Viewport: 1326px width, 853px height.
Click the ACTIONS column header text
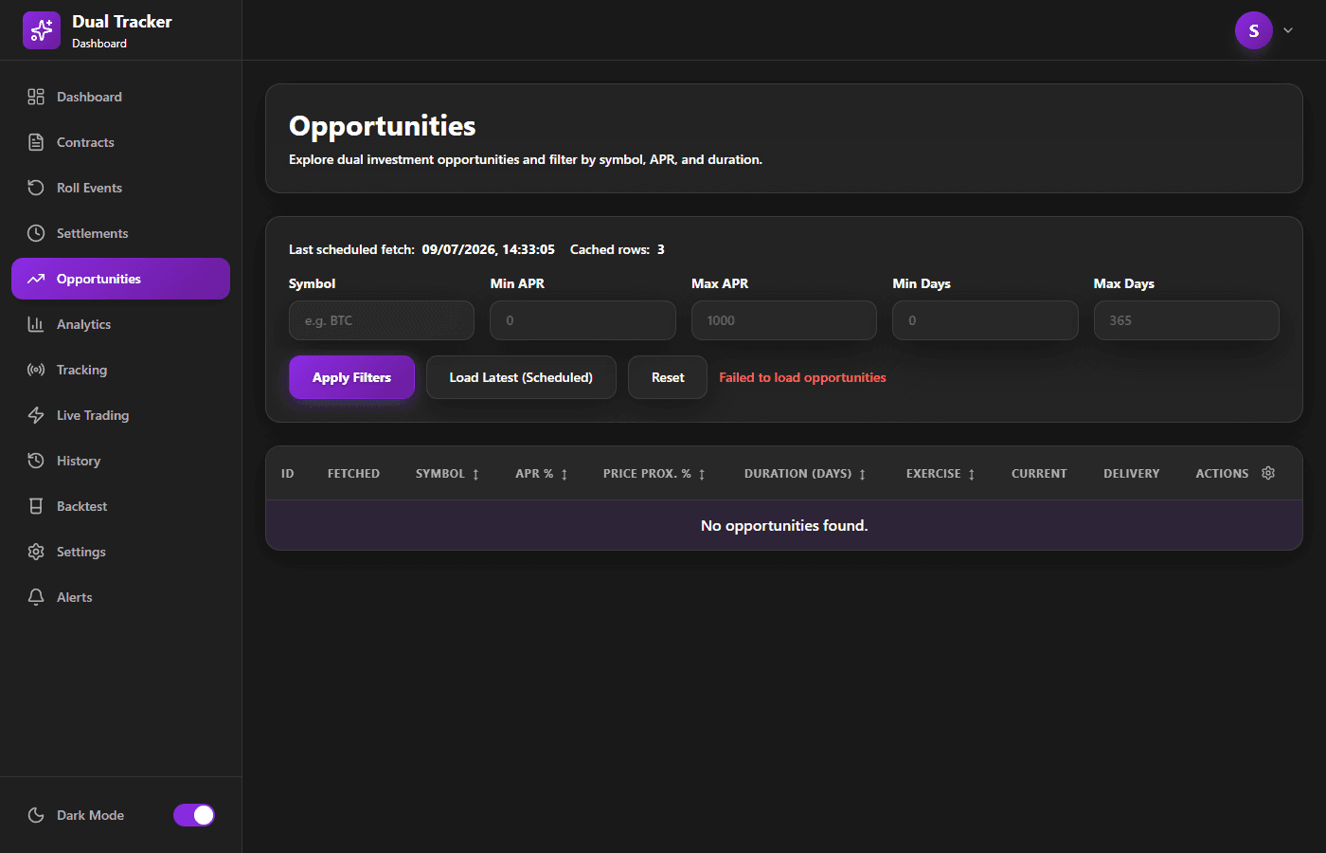pos(1222,473)
